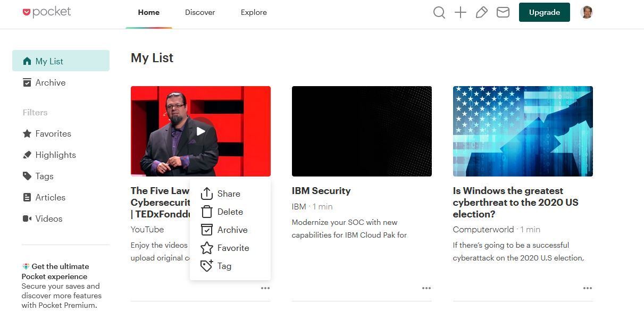Click the 'My List' page heading
The image size is (644, 311).
pyautogui.click(x=152, y=58)
